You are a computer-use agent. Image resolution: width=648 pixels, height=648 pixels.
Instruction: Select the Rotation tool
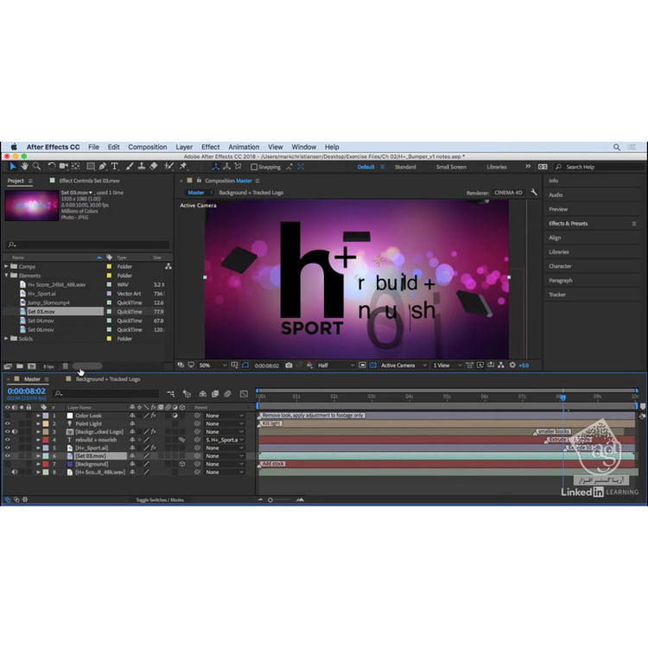[x=52, y=166]
